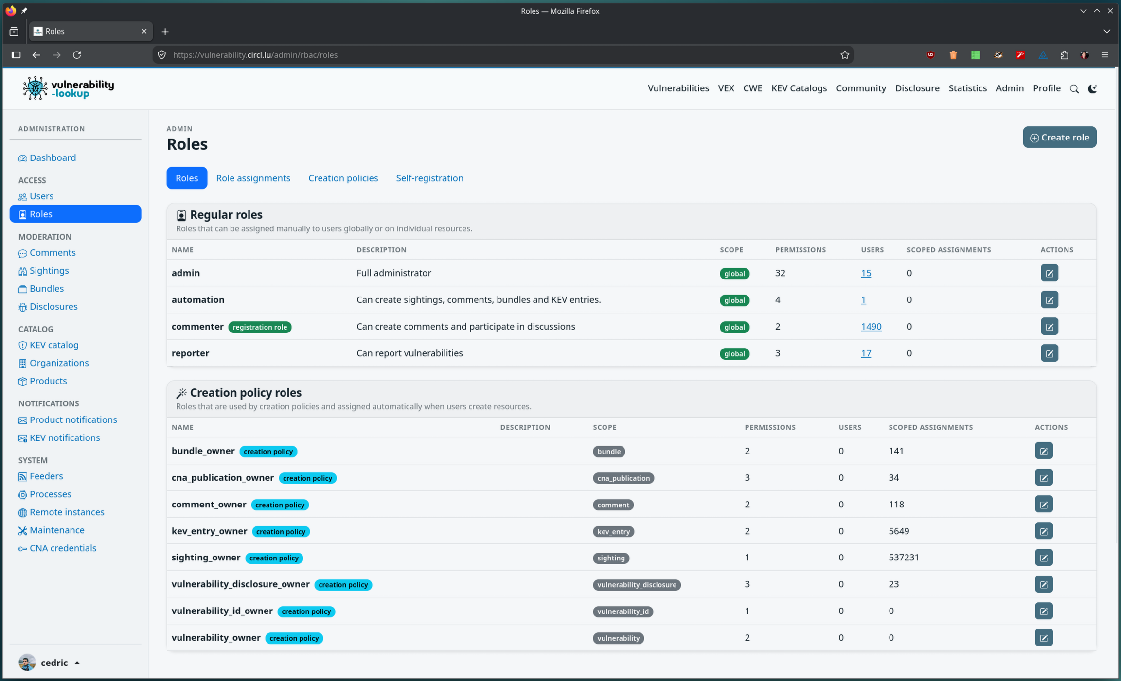This screenshot has height=681, width=1121.
Task: Open the uBlock Origin extension icon
Action: pos(930,55)
